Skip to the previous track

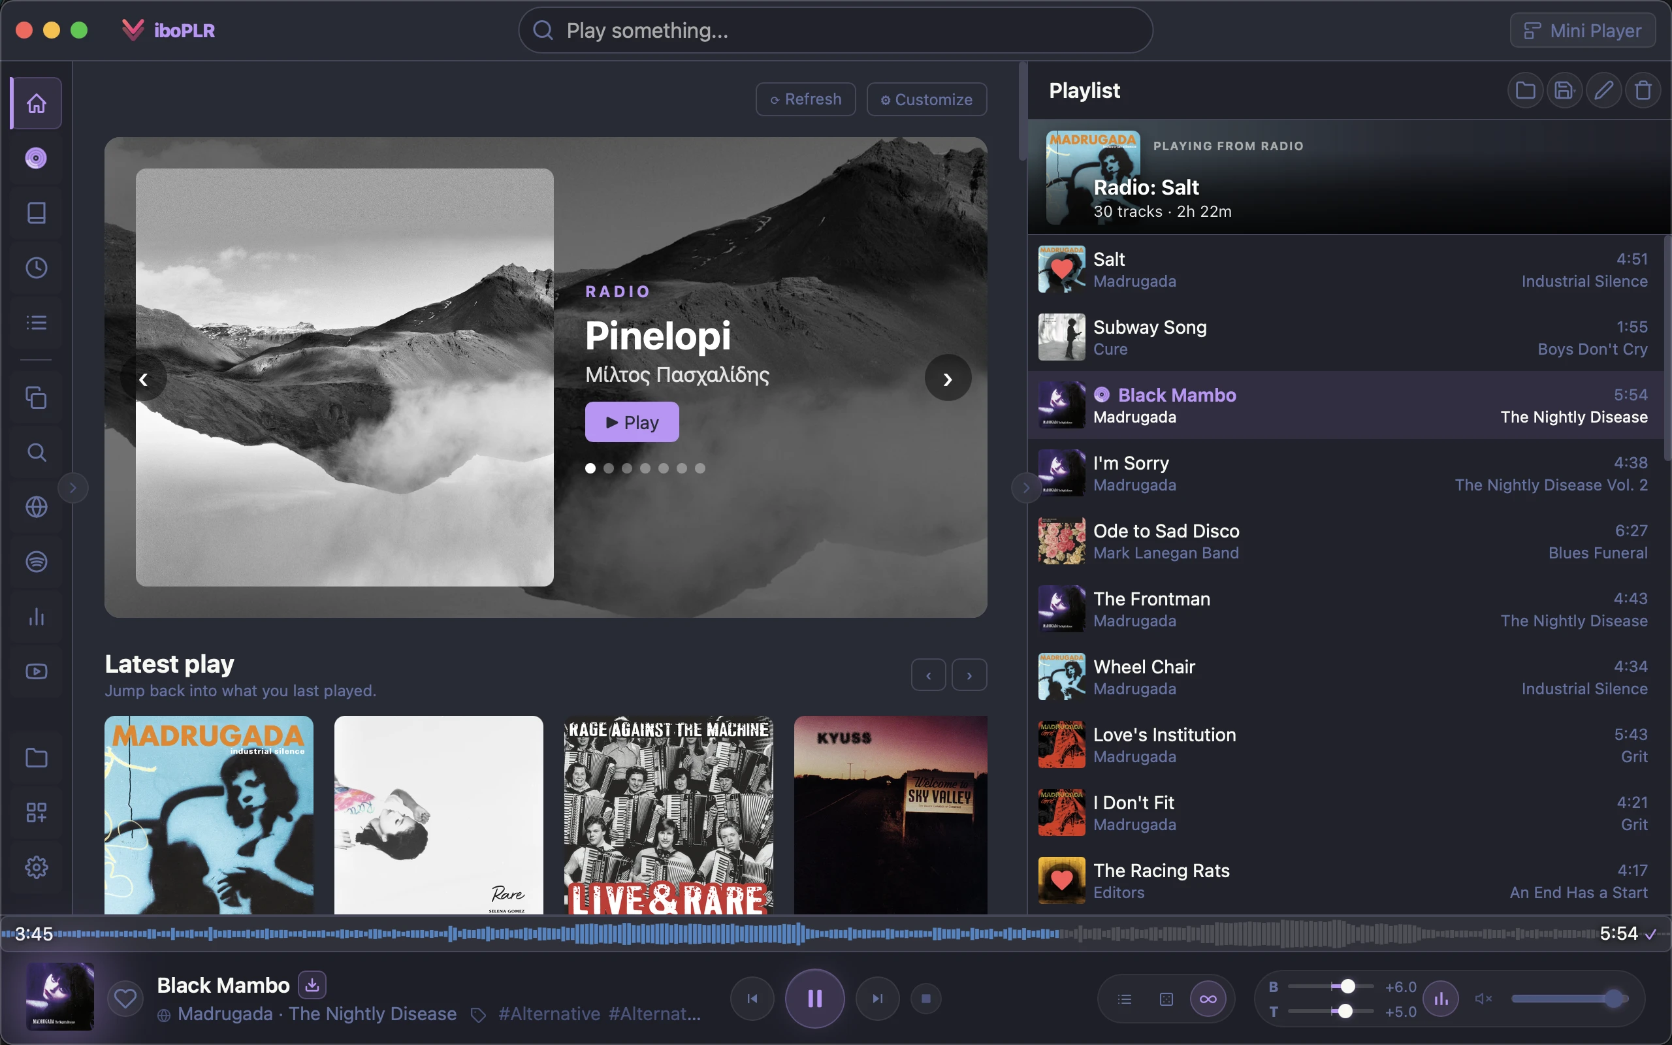pyautogui.click(x=752, y=999)
